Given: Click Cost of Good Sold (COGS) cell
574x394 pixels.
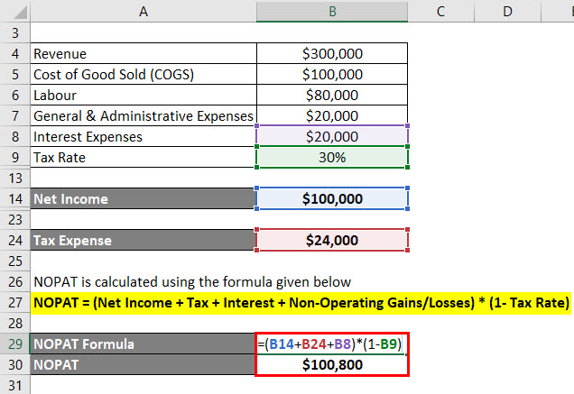Looking at the screenshot, I should click(x=143, y=75).
